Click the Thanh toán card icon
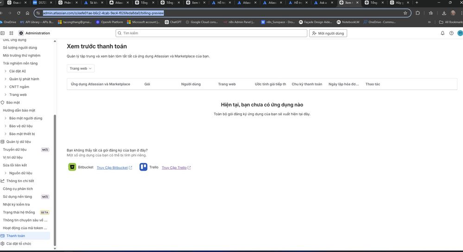 tap(2, 236)
